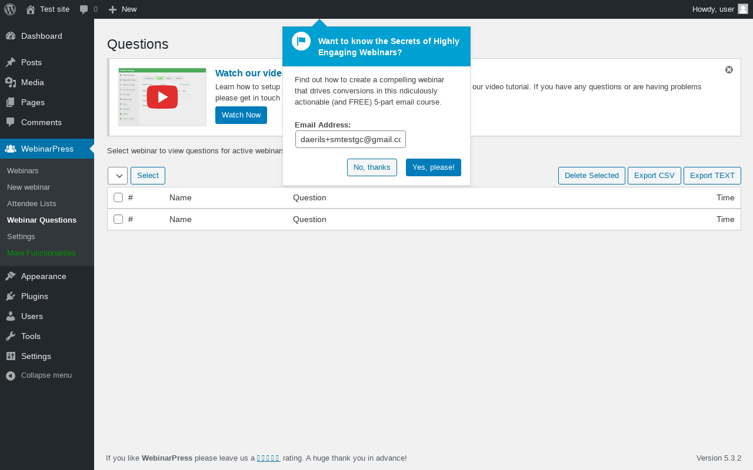
Task: Open Webinar Questions submenu item
Action: pos(42,220)
